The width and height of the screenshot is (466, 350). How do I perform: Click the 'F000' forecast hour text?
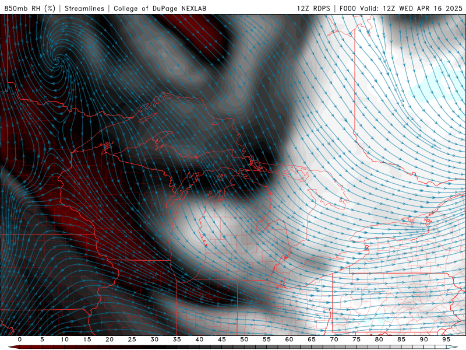click(x=348, y=8)
